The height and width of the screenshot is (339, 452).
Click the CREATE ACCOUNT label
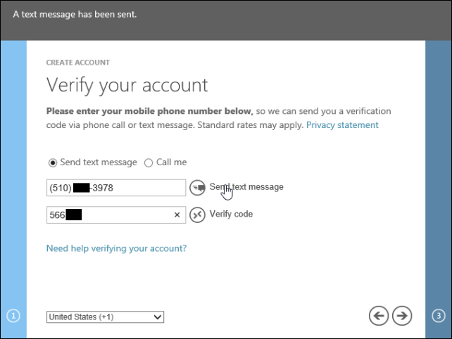(x=77, y=63)
